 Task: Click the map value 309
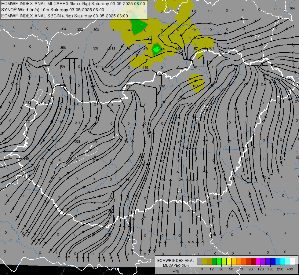coord(27,121)
